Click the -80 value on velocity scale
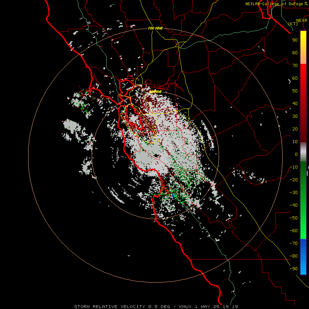Viewport: 309px width, 309px height. coord(294,256)
